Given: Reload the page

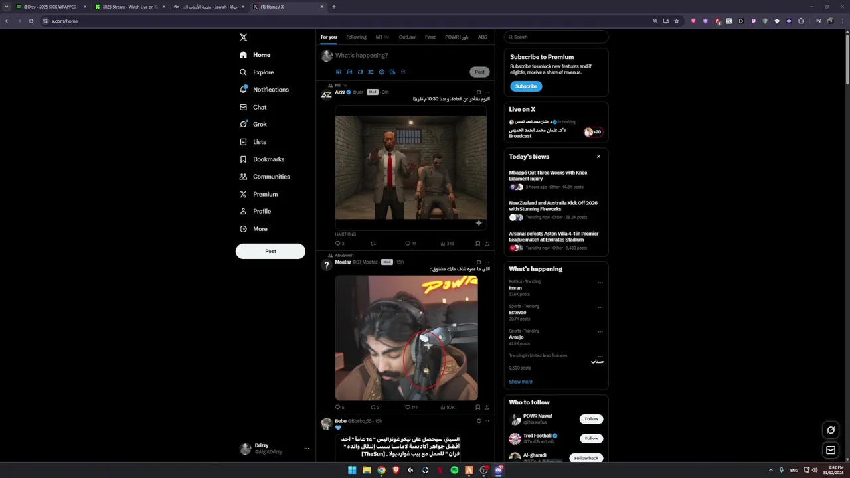Looking at the screenshot, I should tap(31, 21).
